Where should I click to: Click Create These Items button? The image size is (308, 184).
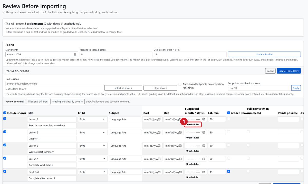click(x=289, y=71)
